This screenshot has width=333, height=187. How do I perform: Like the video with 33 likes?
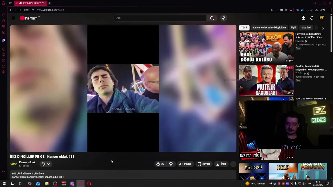[160, 164]
